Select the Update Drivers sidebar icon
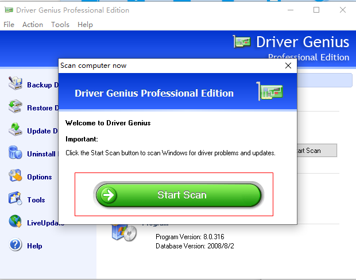Viewport: 356px width, 280px height. click(x=15, y=129)
